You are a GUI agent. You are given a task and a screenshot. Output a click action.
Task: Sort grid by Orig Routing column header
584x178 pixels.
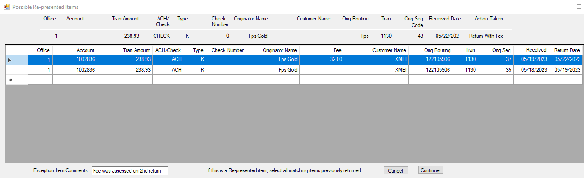[x=431, y=50]
